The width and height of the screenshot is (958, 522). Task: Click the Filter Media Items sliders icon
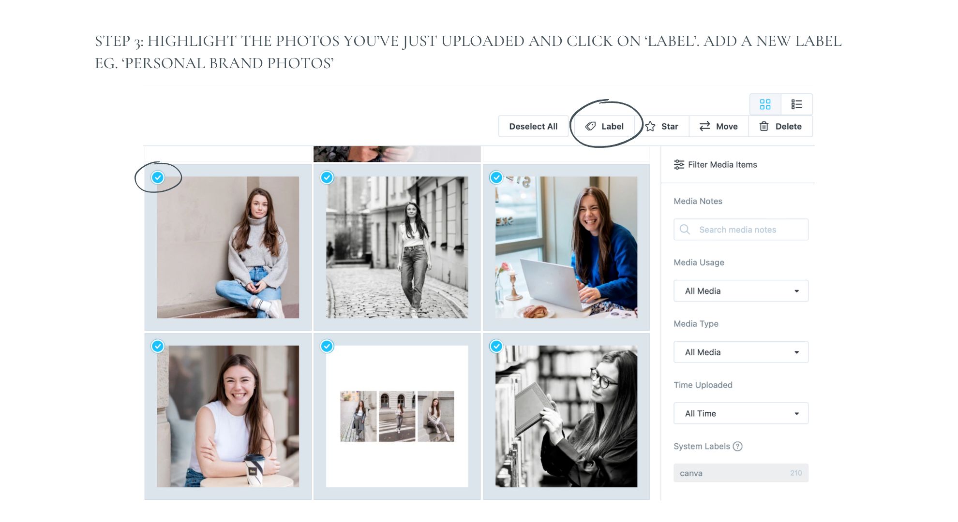(679, 165)
